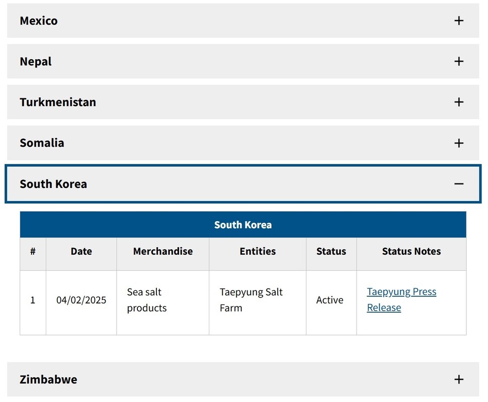488x402 pixels.
Task: Expand the Turkmenistan heading text
Action: click(58, 102)
